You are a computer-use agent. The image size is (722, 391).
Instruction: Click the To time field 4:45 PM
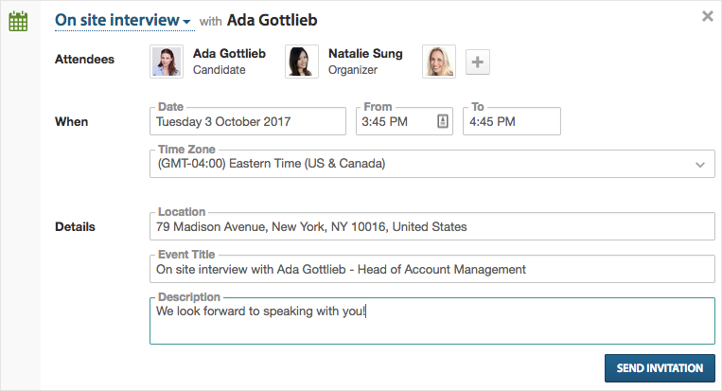[512, 121]
